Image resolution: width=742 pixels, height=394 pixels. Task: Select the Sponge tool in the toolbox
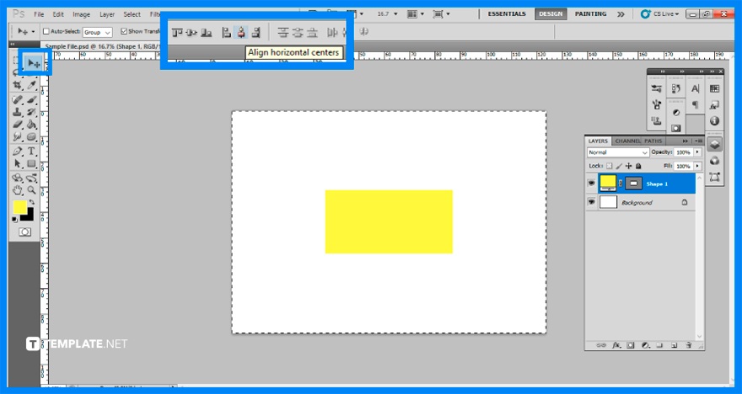point(32,137)
